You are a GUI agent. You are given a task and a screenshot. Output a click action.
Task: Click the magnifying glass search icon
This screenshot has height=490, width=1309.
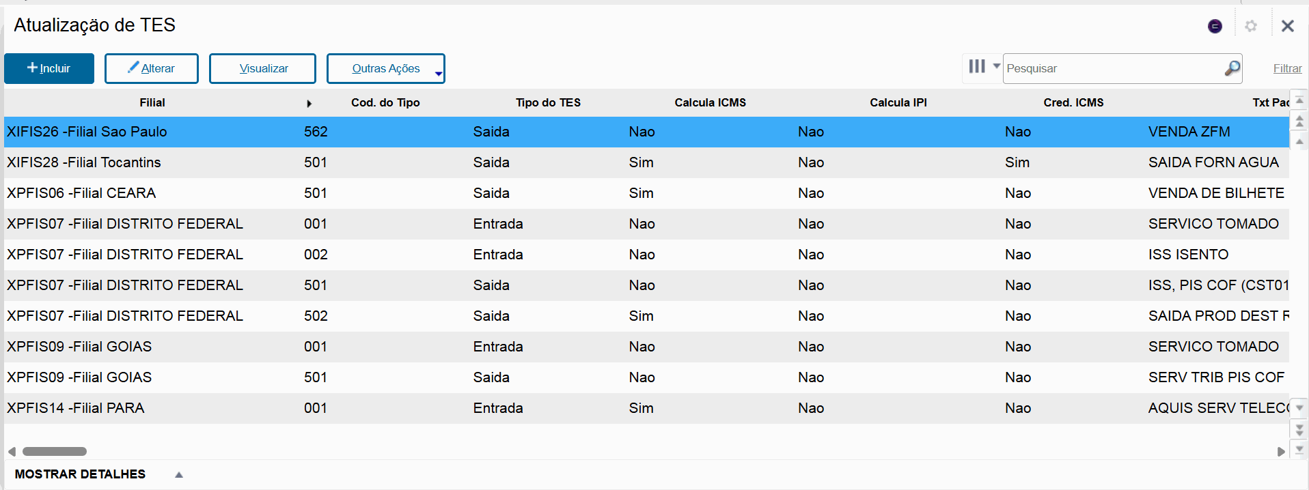[1232, 68]
